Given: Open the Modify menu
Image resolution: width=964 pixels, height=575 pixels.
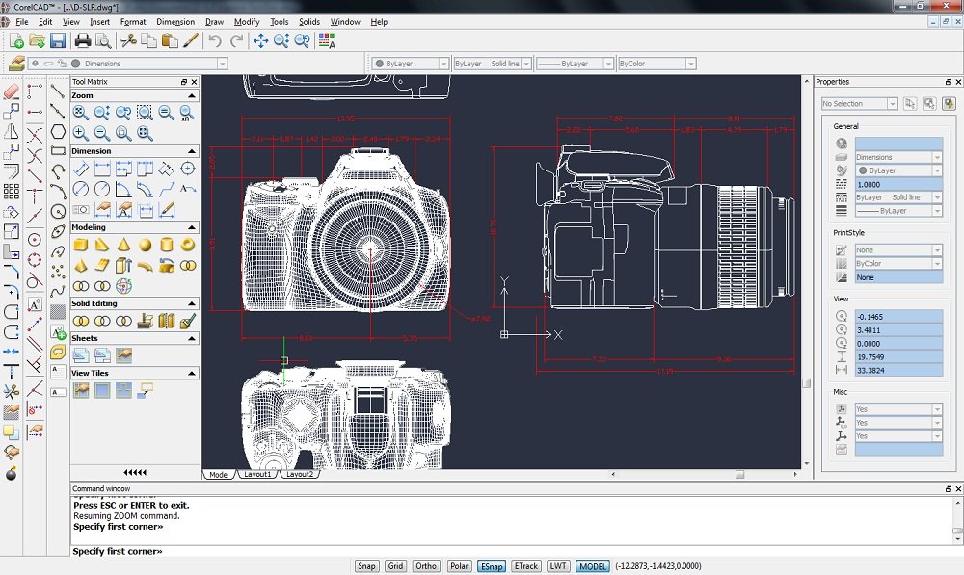Looking at the screenshot, I should pos(247,21).
